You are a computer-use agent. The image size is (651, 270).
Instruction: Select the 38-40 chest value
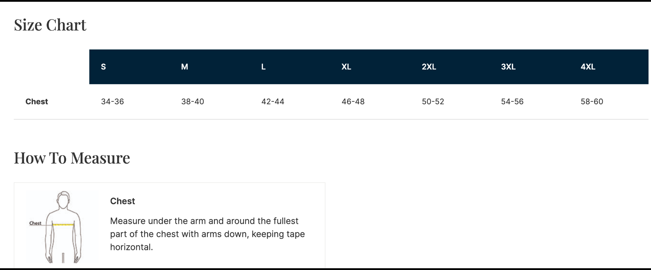click(193, 102)
